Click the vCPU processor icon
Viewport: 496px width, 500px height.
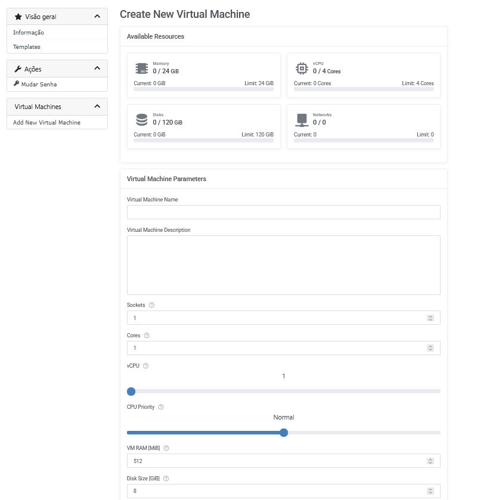[x=302, y=69]
